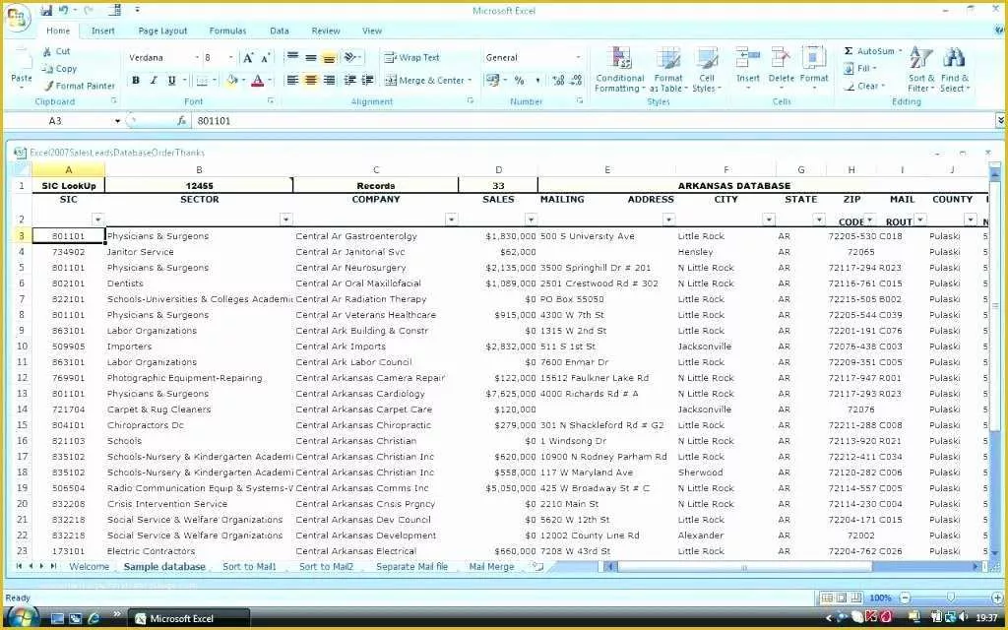Apply the Font Color red A
Viewport: 1008px width, 630px height.
click(x=258, y=81)
